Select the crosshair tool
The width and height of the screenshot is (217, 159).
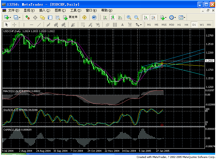14,25
